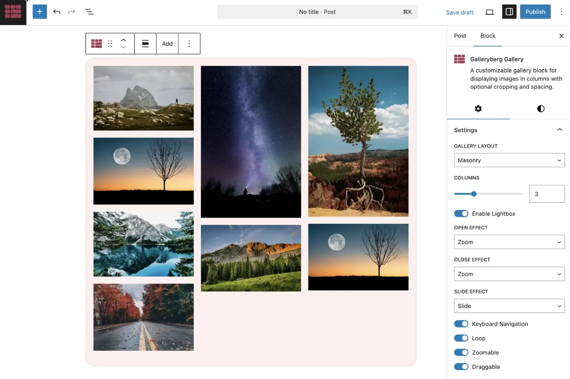Image resolution: width=570 pixels, height=379 pixels.
Task: Change alignment via block toolbar icon
Action: [x=145, y=44]
